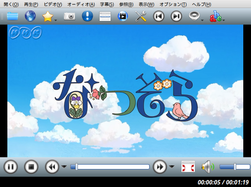The image size is (251, 187).
Task: Jump to the next track in playlist
Action: point(176,16)
